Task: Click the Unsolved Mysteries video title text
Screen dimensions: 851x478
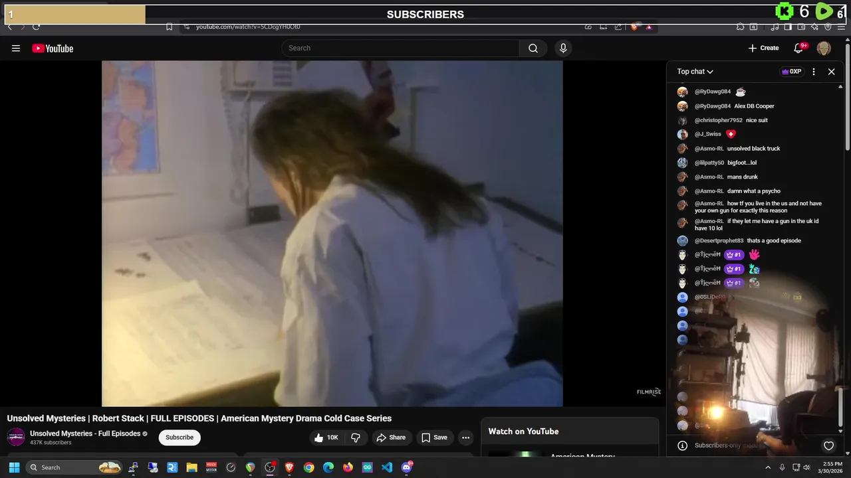Action: pos(199,418)
